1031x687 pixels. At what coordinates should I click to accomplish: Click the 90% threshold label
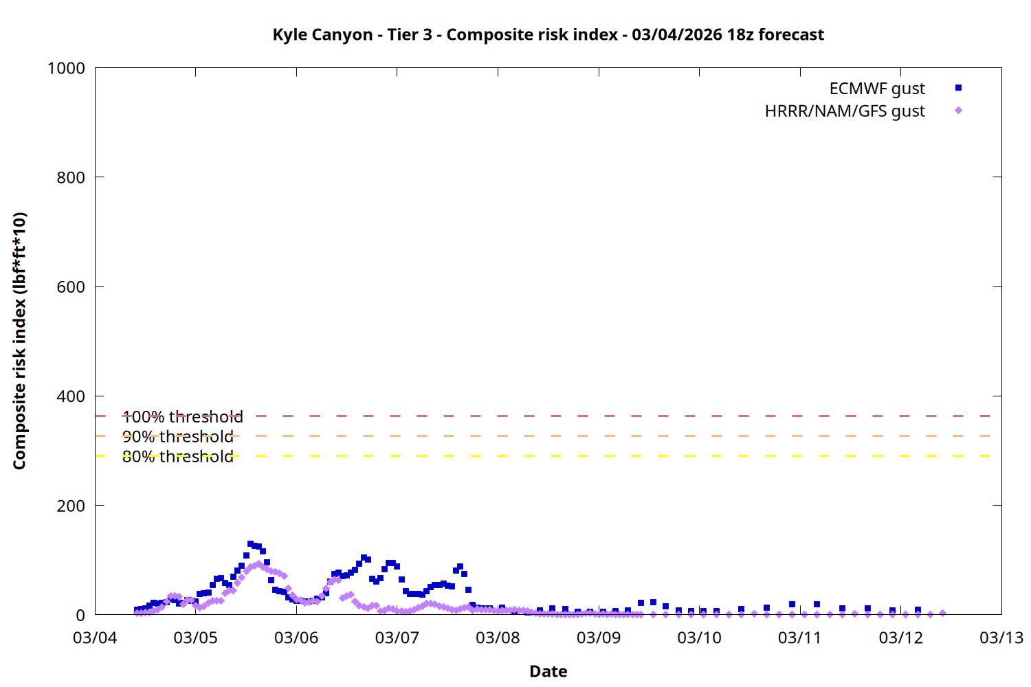177,437
